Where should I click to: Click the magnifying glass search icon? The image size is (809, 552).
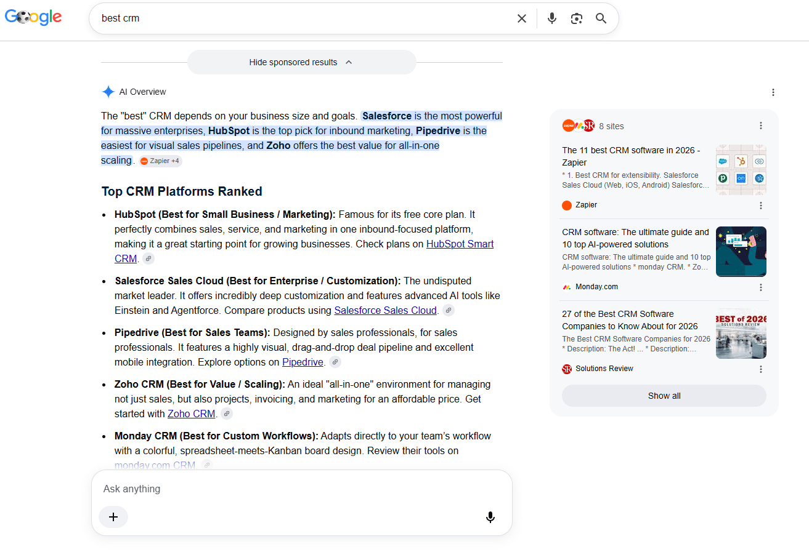tap(601, 18)
